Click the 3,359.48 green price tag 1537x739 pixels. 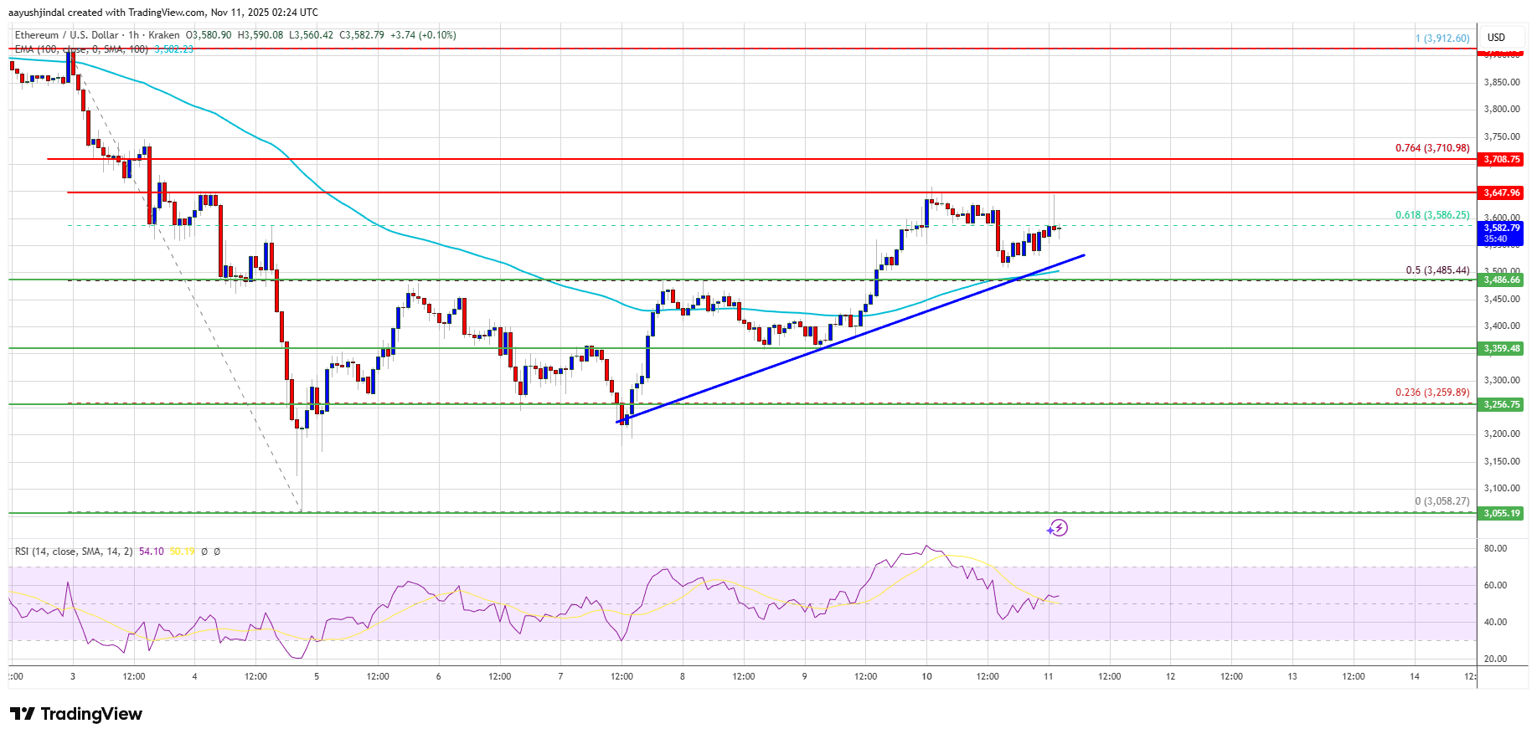(1501, 348)
